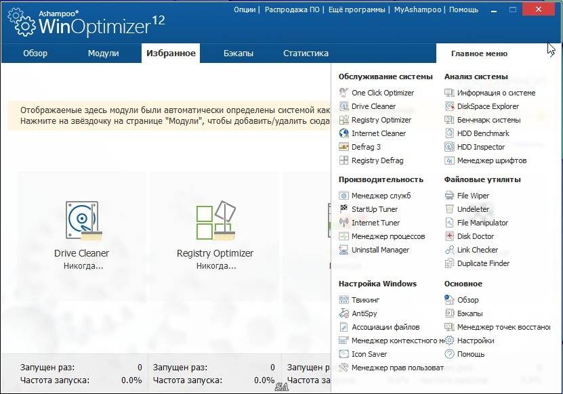Click the DiskSpace Explorer icon
This screenshot has width=563, height=394.
[449, 106]
